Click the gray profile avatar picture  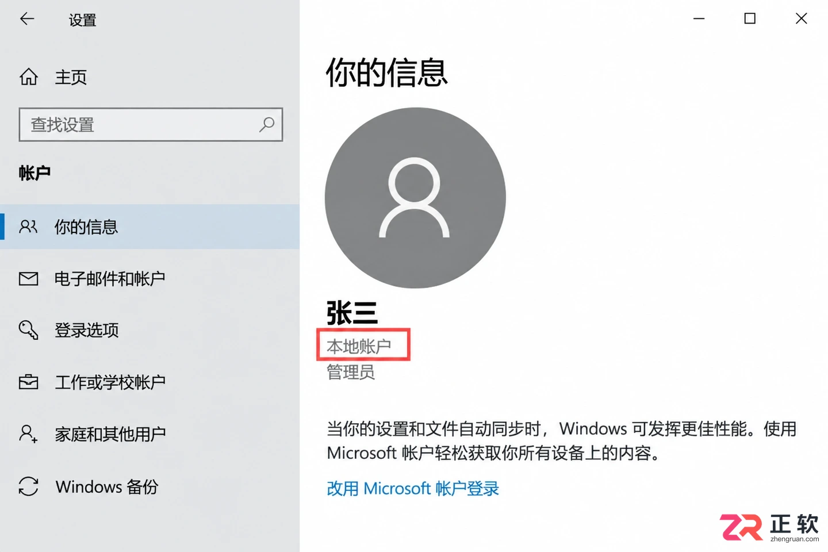tap(415, 198)
